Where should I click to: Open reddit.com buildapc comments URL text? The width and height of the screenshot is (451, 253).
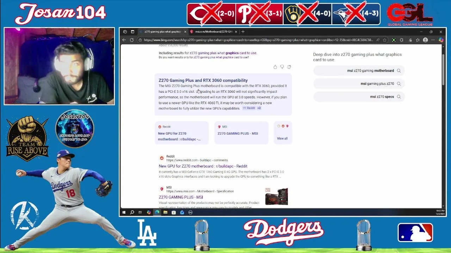click(197, 160)
